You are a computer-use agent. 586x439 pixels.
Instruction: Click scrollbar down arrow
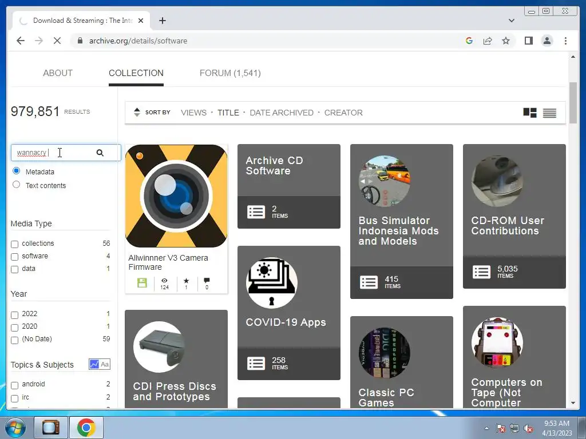pyautogui.click(x=573, y=403)
